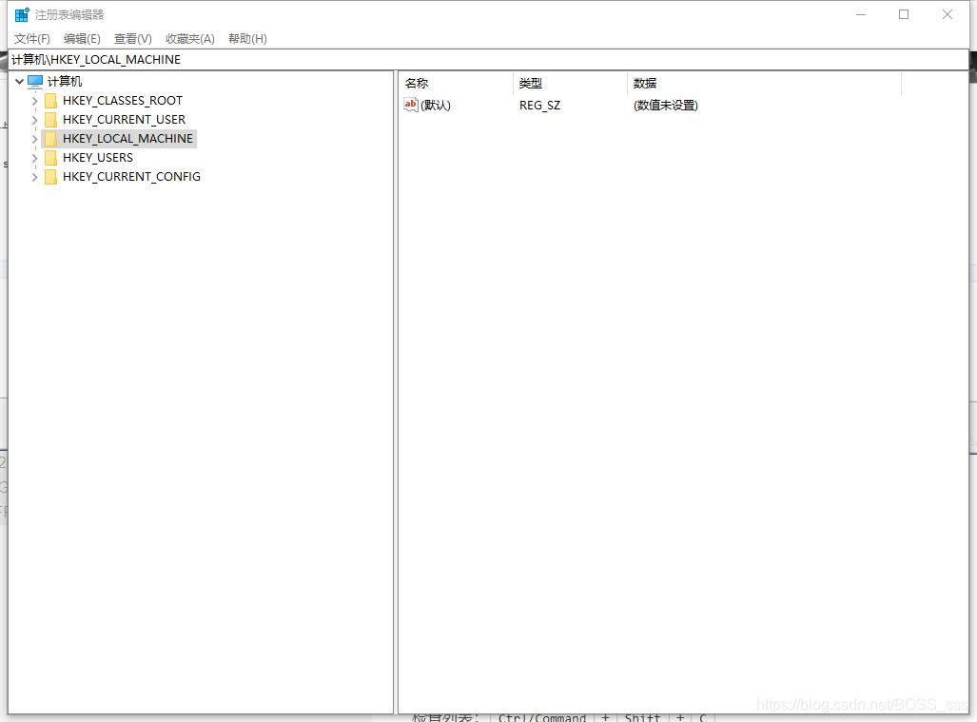Select HKEY_LOCAL_MACHINE in the tree
Image resolution: width=977 pixels, height=722 pixels.
coord(127,138)
